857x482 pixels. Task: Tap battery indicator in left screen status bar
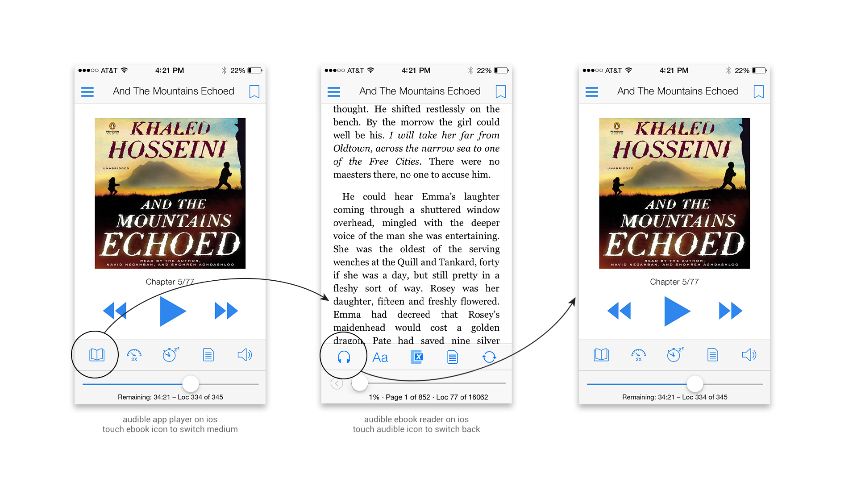[255, 71]
